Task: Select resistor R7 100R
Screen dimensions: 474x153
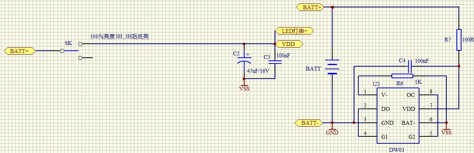Action: (x=459, y=40)
